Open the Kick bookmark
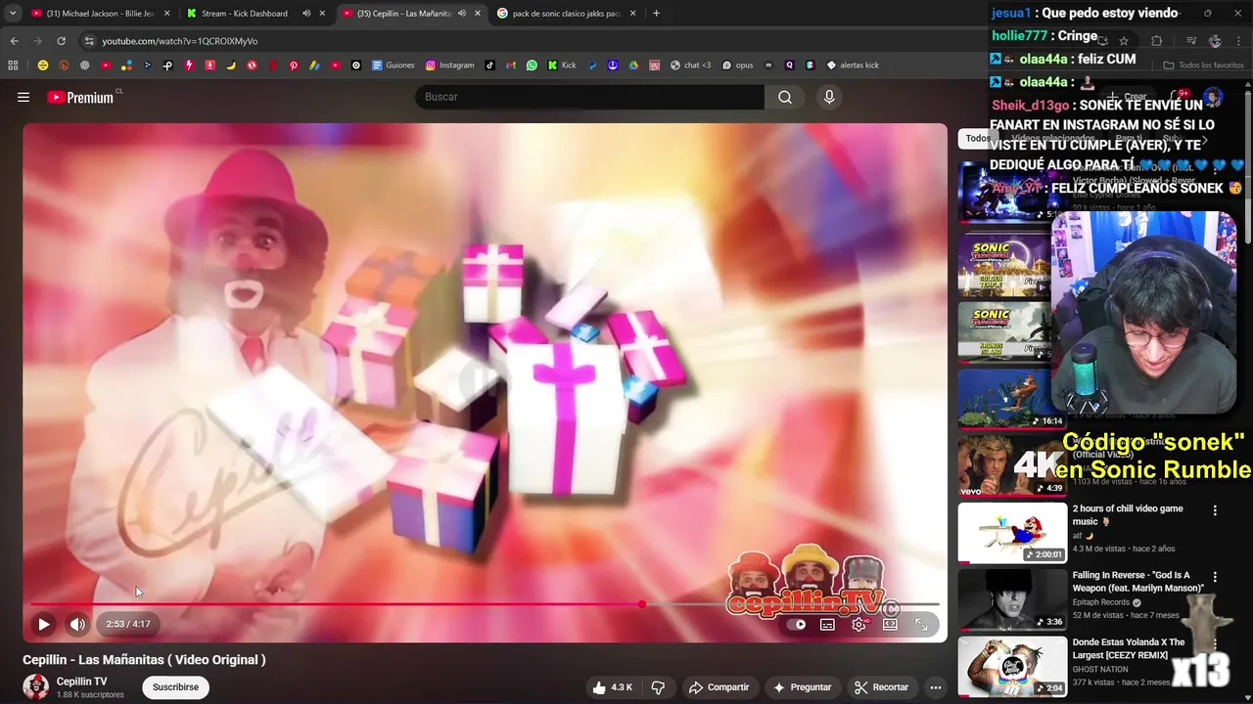This screenshot has height=704, width=1253. (x=561, y=66)
